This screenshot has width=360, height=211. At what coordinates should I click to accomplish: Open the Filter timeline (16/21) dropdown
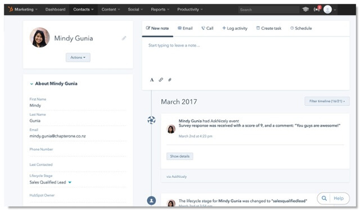[327, 101]
